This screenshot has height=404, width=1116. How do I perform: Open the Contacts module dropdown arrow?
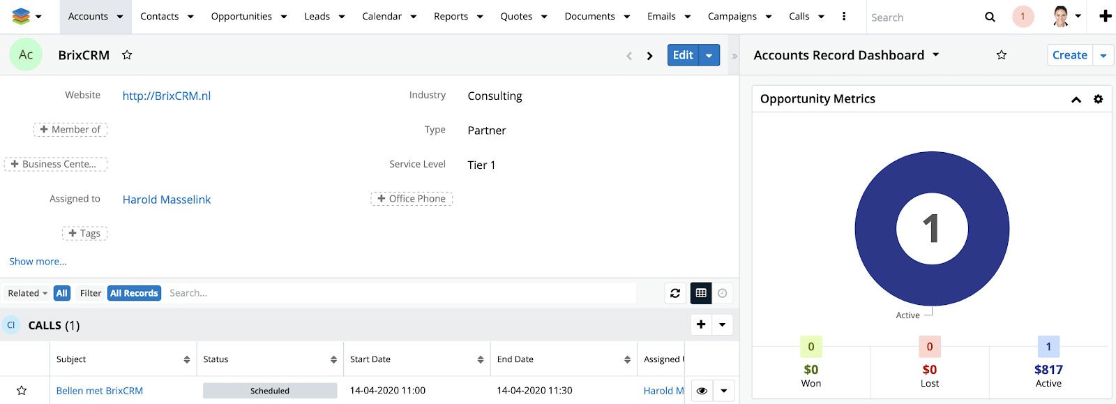[x=190, y=17]
